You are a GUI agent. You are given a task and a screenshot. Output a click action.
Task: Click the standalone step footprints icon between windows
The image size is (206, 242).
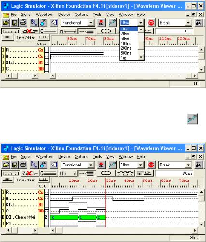[x=192, y=119]
